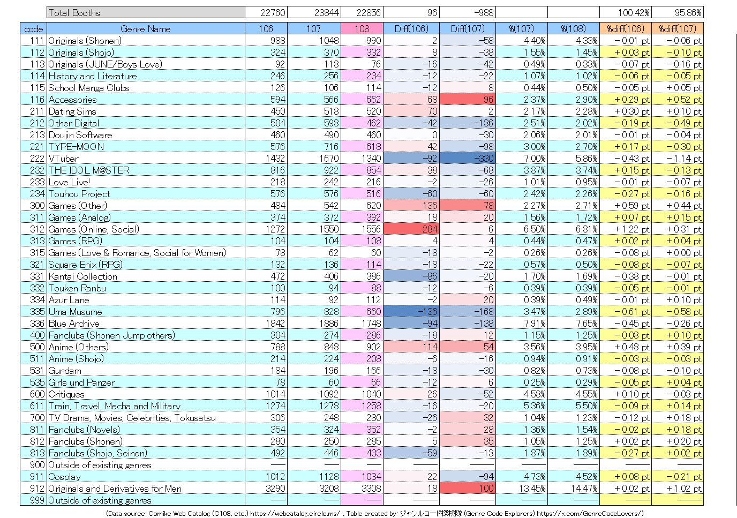
Task: Click the 'Games (Online, Social)' genre name
Action: tap(94, 229)
